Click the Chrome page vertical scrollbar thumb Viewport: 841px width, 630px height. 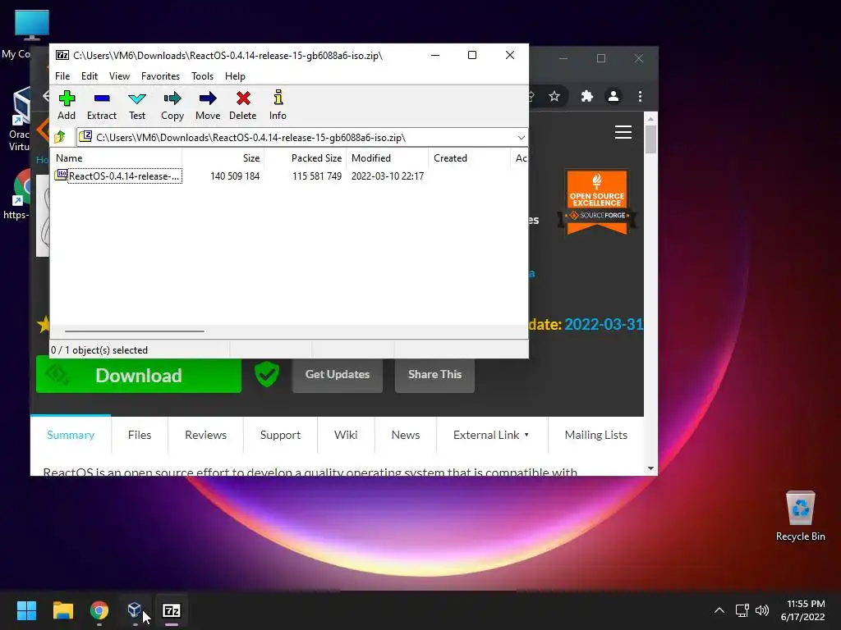pyautogui.click(x=650, y=139)
